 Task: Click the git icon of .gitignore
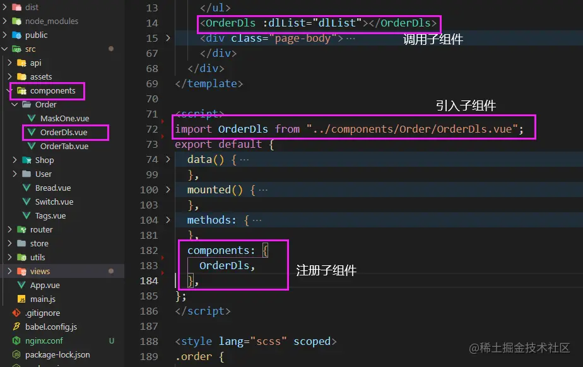[16, 313]
